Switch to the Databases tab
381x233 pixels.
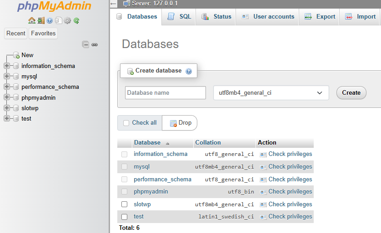(x=137, y=17)
